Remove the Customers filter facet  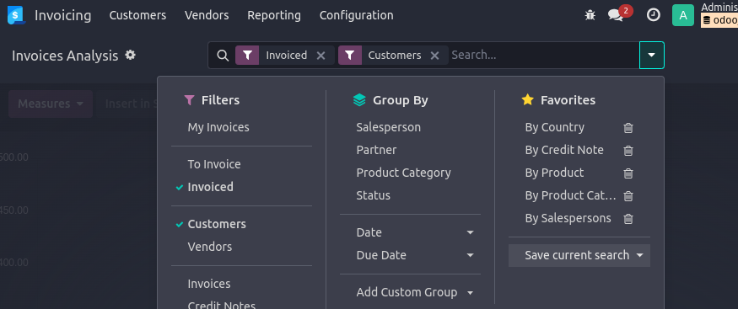coord(435,56)
